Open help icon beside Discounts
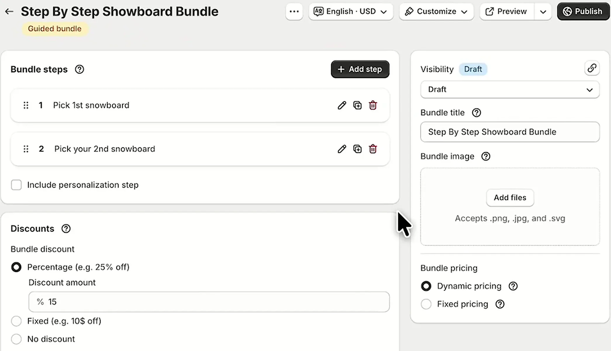611x351 pixels. point(66,229)
